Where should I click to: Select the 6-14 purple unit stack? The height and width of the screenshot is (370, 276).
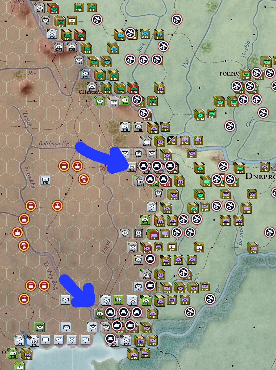pos(160,275)
